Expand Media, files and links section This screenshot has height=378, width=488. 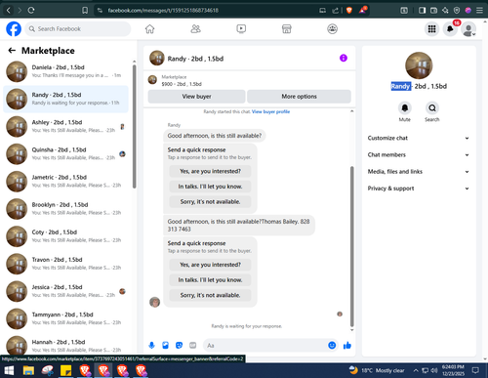click(x=419, y=172)
